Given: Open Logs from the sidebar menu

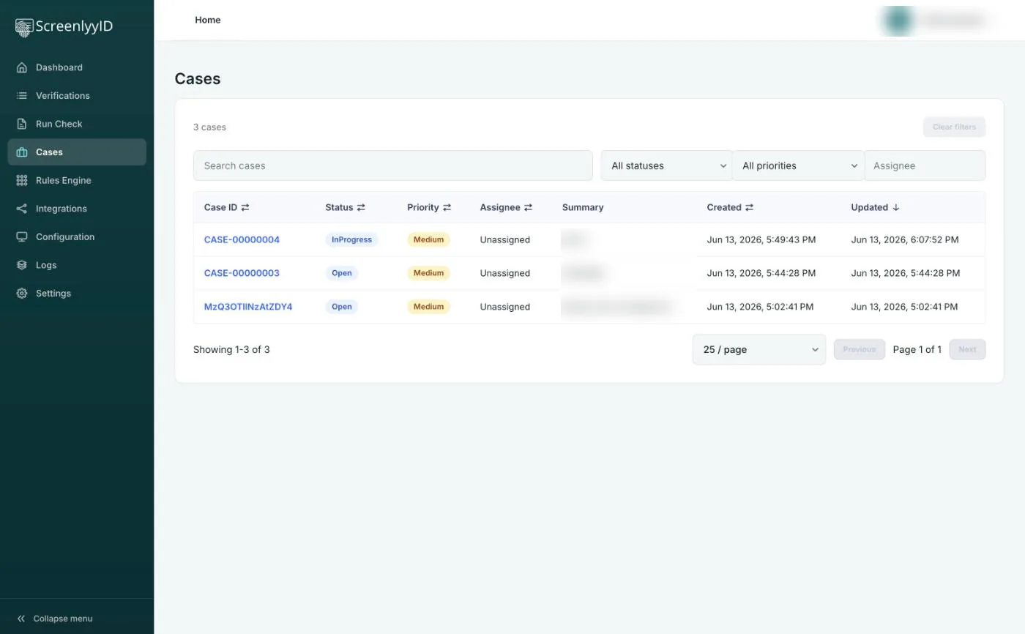Looking at the screenshot, I should (77, 265).
